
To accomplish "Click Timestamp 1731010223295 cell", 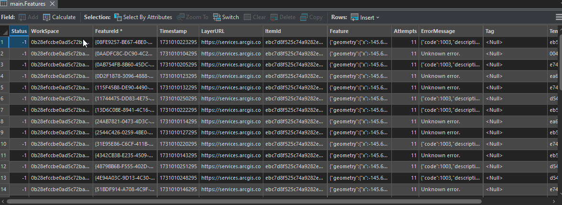I will coord(178,42).
